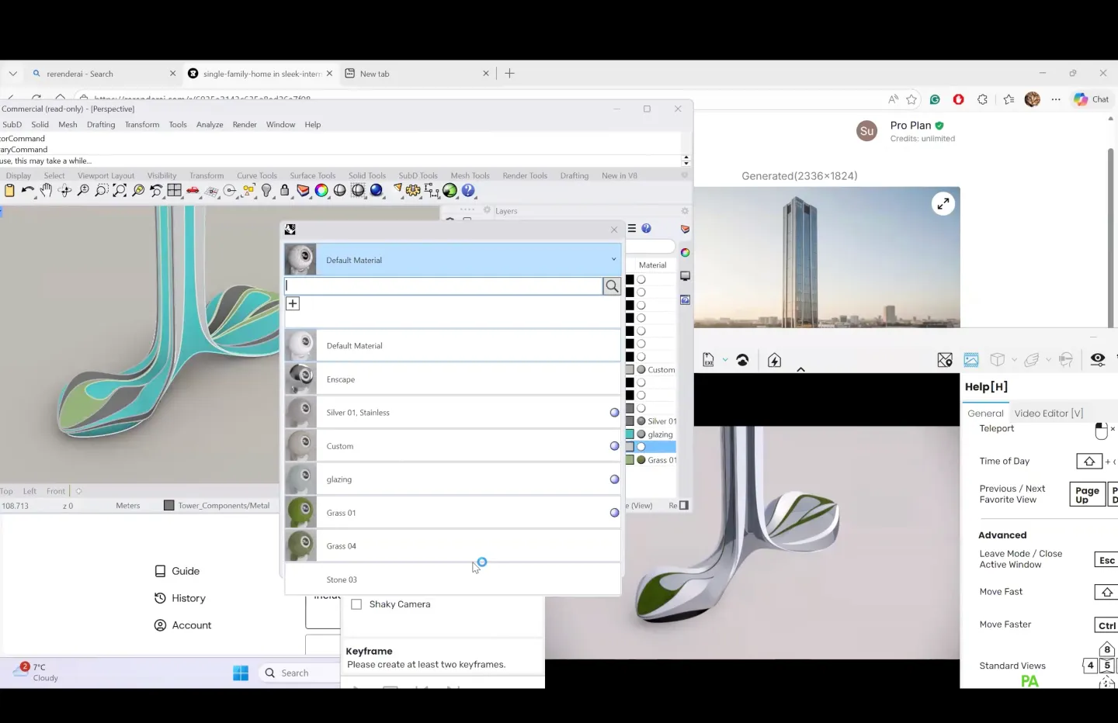Expand the Default Material dropdown header
The height and width of the screenshot is (723, 1118).
pos(613,260)
